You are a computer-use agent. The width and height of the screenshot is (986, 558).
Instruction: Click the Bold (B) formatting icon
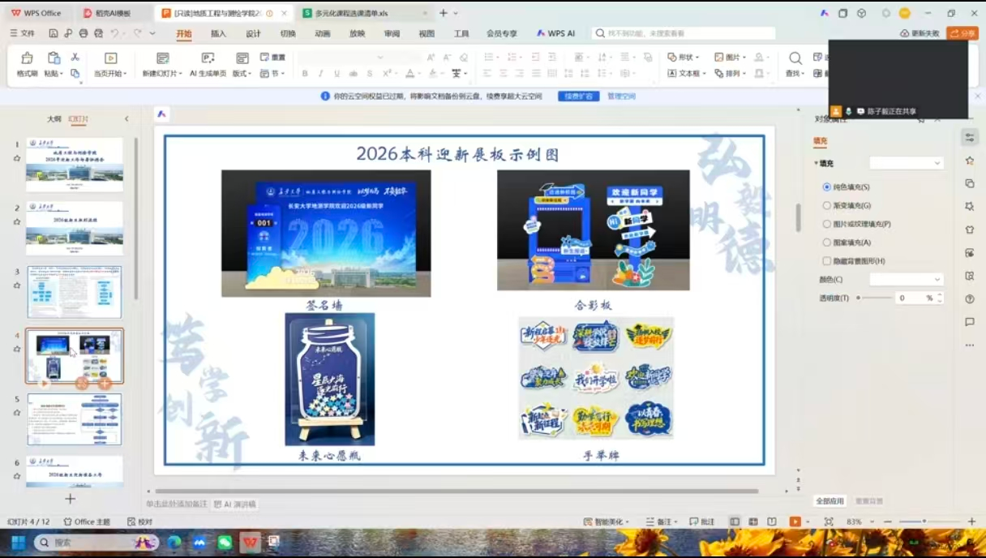coord(305,74)
